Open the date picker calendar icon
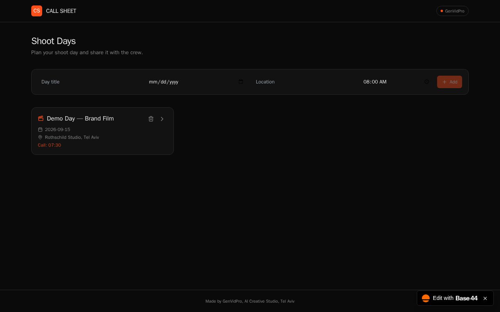500x312 pixels. click(241, 82)
